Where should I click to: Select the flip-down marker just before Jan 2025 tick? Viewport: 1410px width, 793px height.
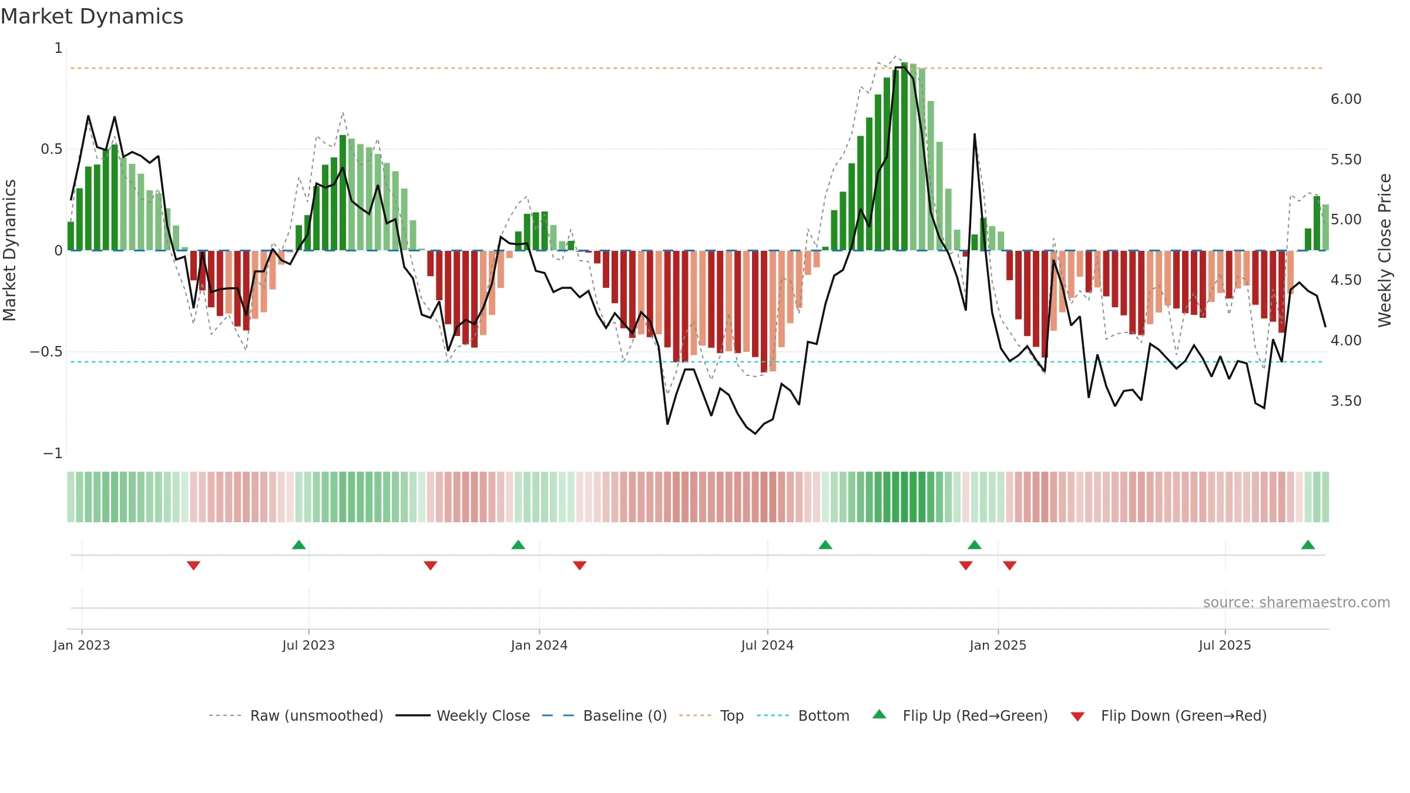[x=966, y=566]
